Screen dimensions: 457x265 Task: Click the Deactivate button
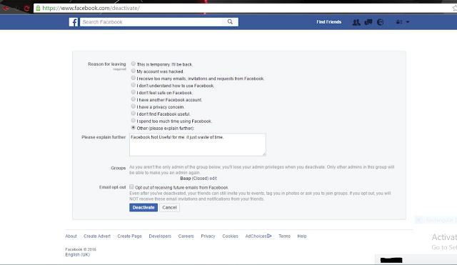pos(144,208)
